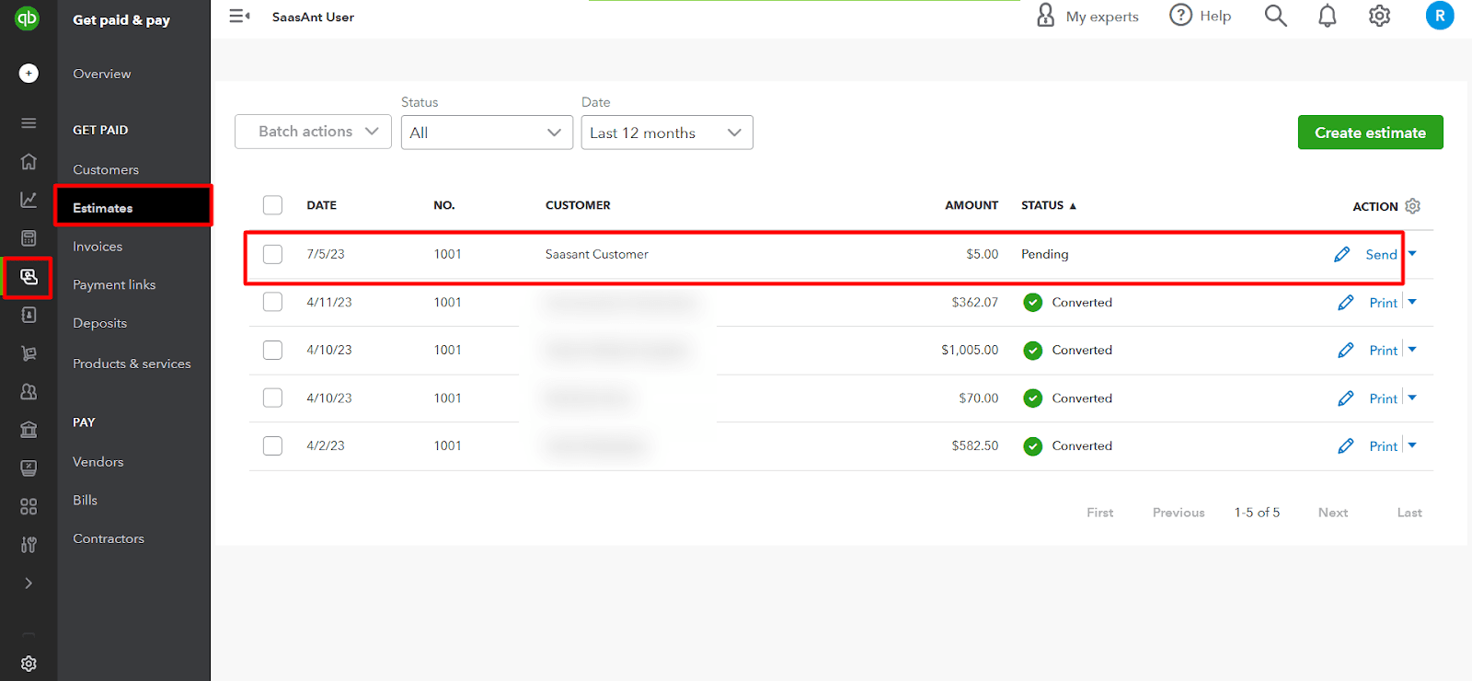This screenshot has height=681, width=1472.
Task: Expand action arrow for $1,005.00 row
Action: coord(1412,350)
